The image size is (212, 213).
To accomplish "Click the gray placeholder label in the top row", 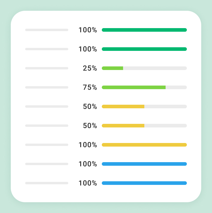I will (47, 30).
